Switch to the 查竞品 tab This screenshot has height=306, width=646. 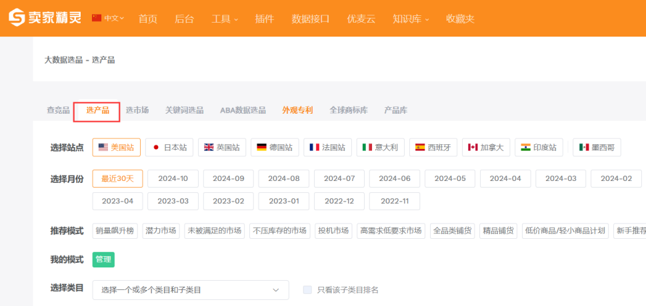[x=58, y=110]
